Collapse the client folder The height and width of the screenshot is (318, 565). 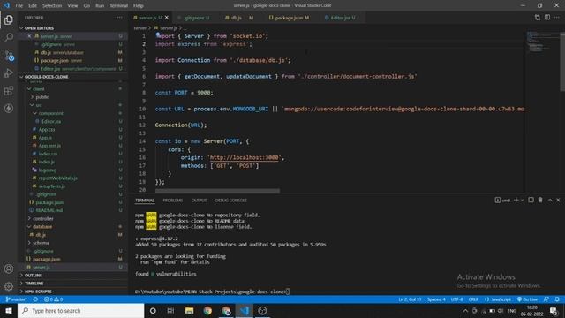[39, 88]
